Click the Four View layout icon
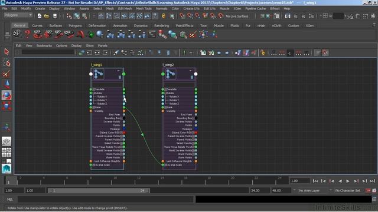 6,153
